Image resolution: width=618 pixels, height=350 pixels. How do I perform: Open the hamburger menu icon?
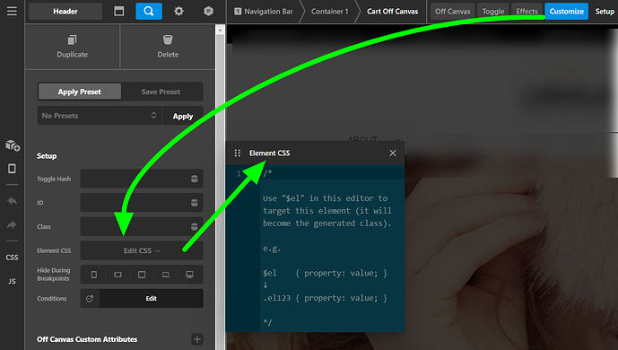click(x=12, y=11)
